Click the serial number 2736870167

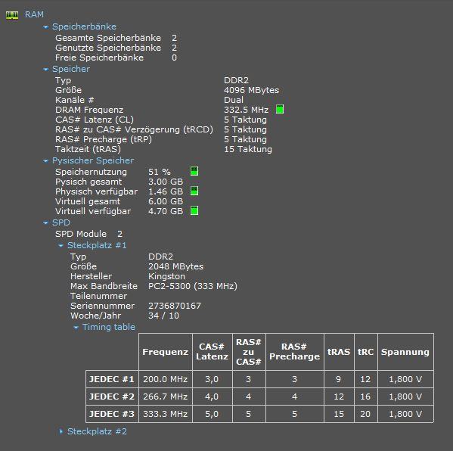(x=175, y=306)
